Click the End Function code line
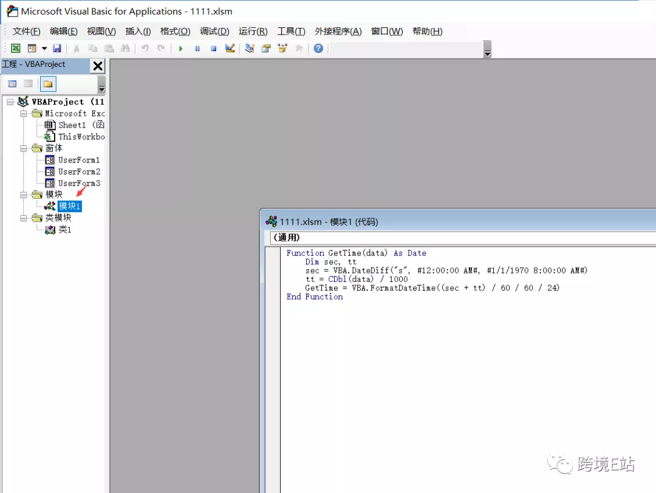Screen dimensions: 656x493 coord(315,297)
